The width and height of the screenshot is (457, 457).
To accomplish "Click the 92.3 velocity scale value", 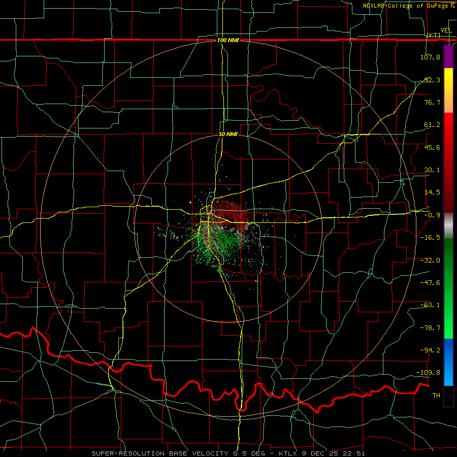I will (432, 80).
